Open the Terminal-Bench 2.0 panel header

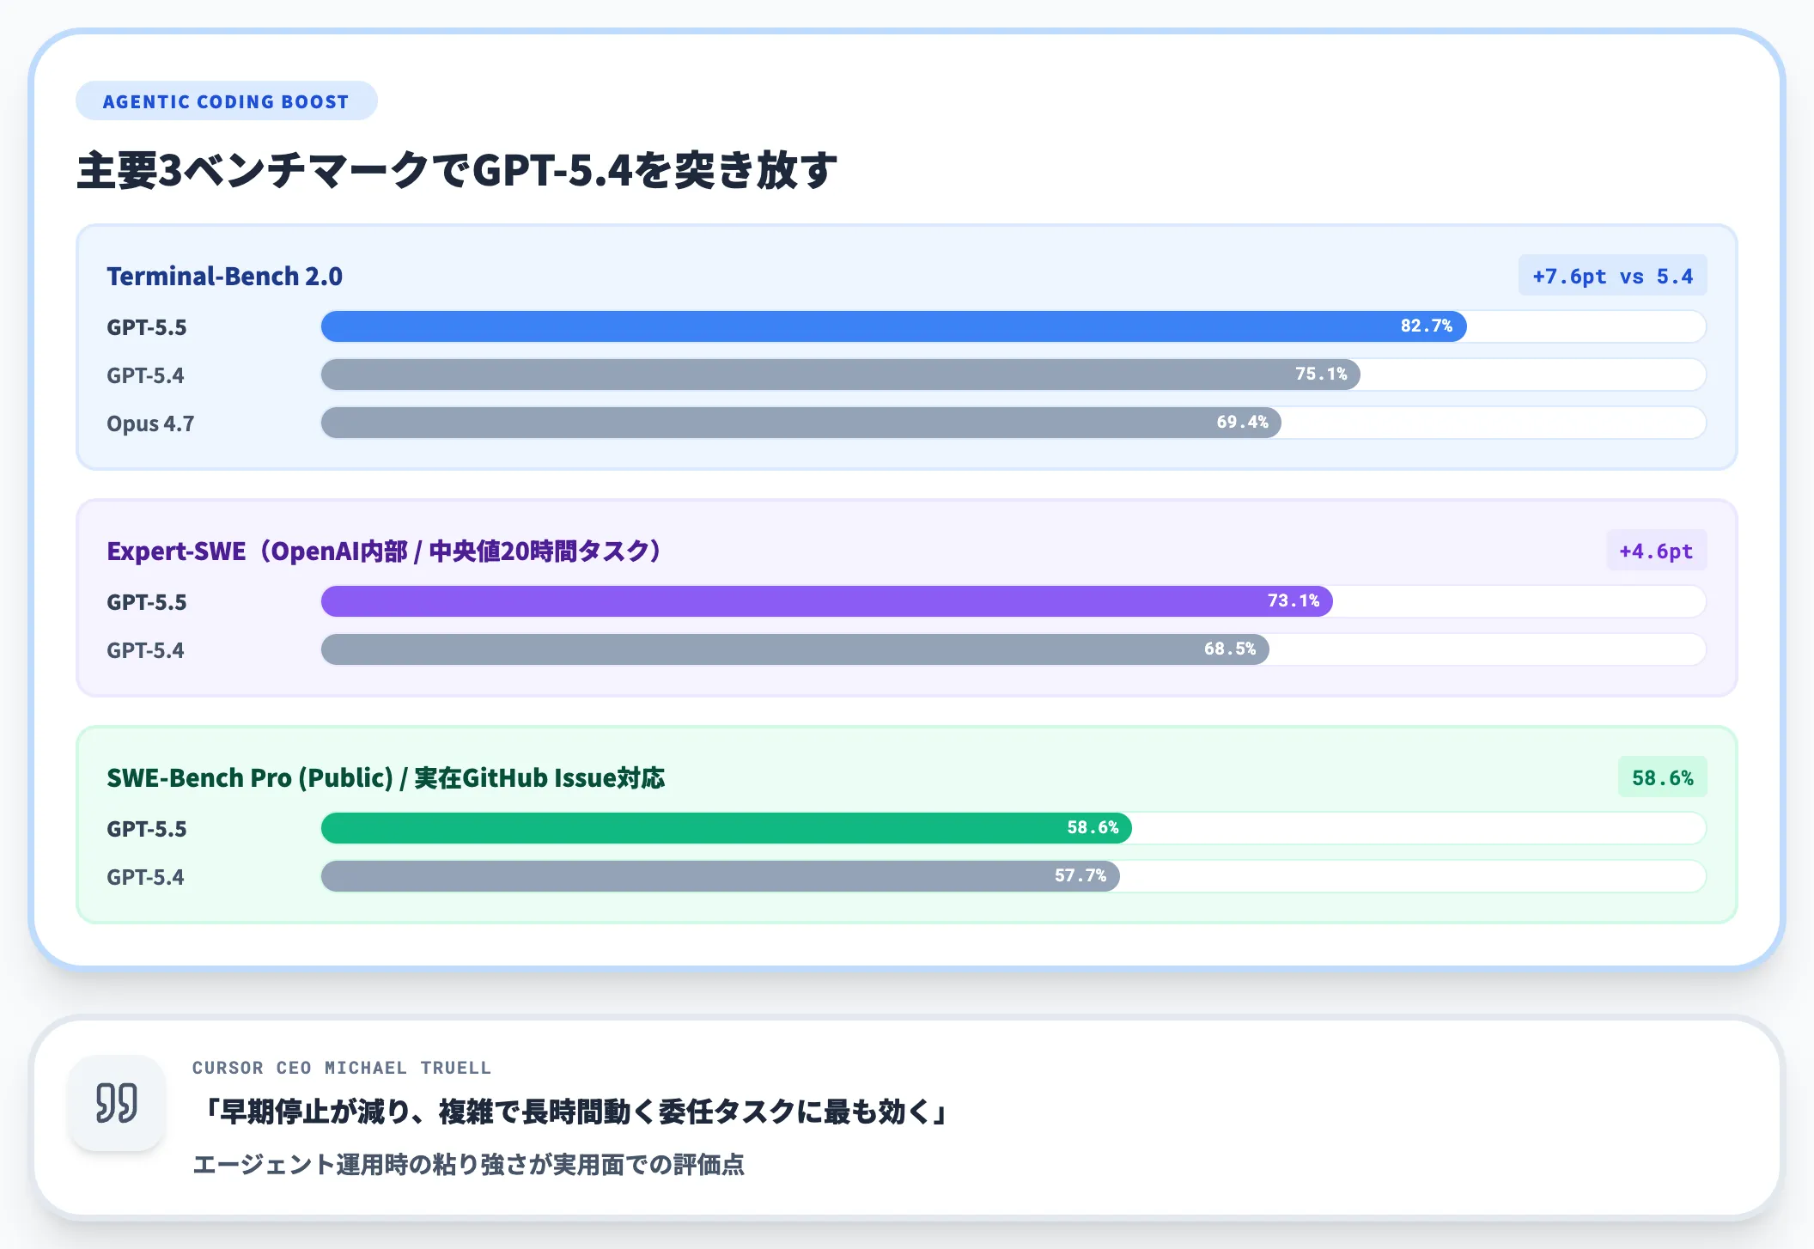224,276
